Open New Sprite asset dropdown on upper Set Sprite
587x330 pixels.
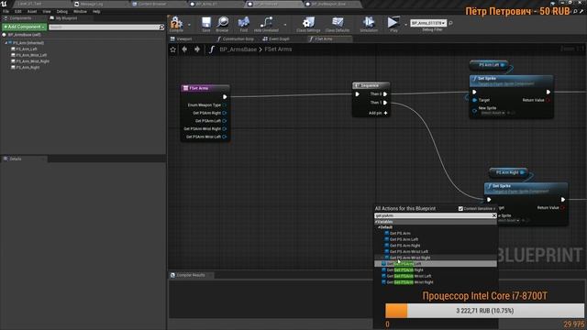(x=493, y=113)
